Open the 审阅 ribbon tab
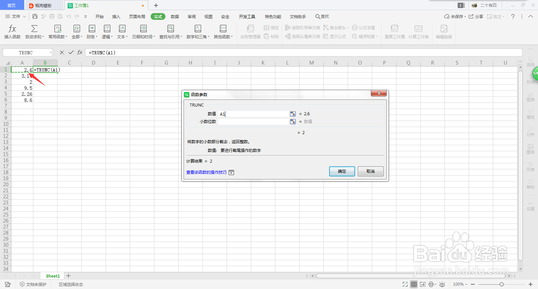This screenshot has height=289, width=538. tap(192, 16)
